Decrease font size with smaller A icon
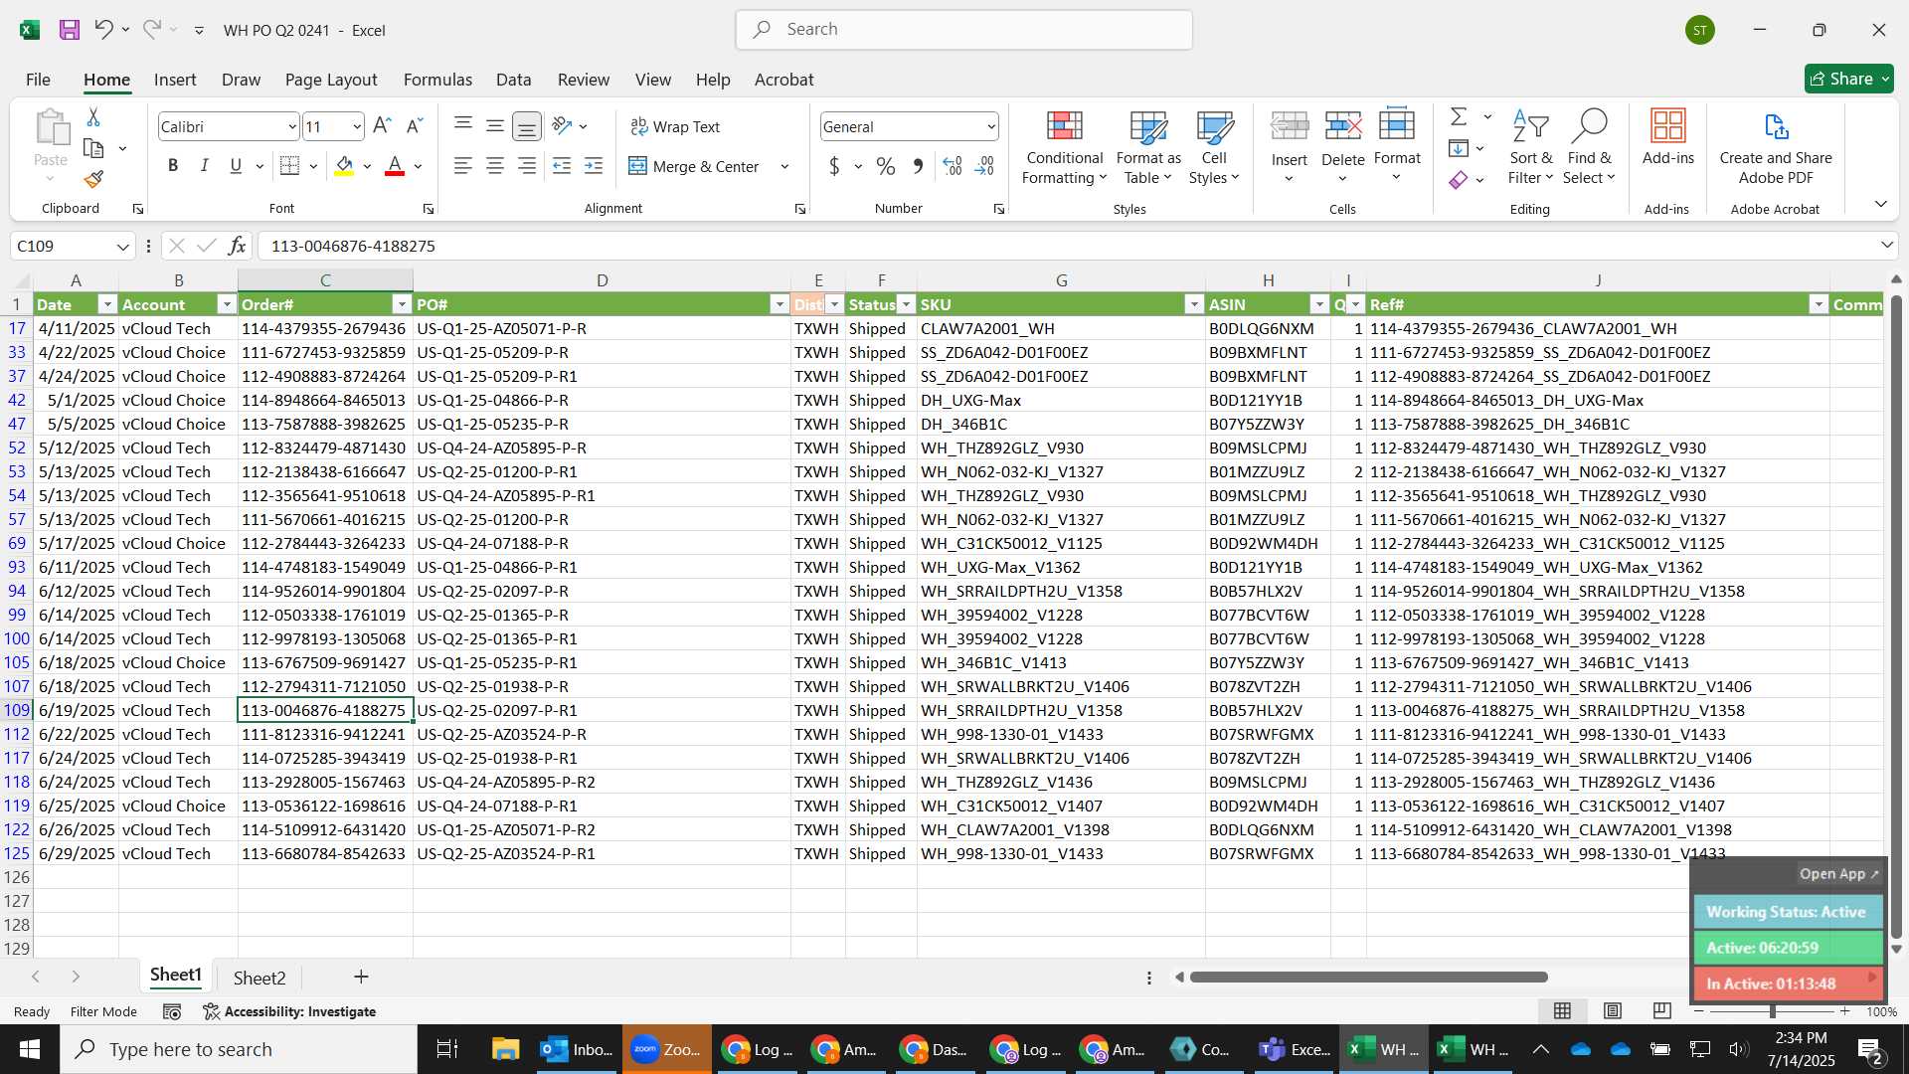 coord(415,126)
